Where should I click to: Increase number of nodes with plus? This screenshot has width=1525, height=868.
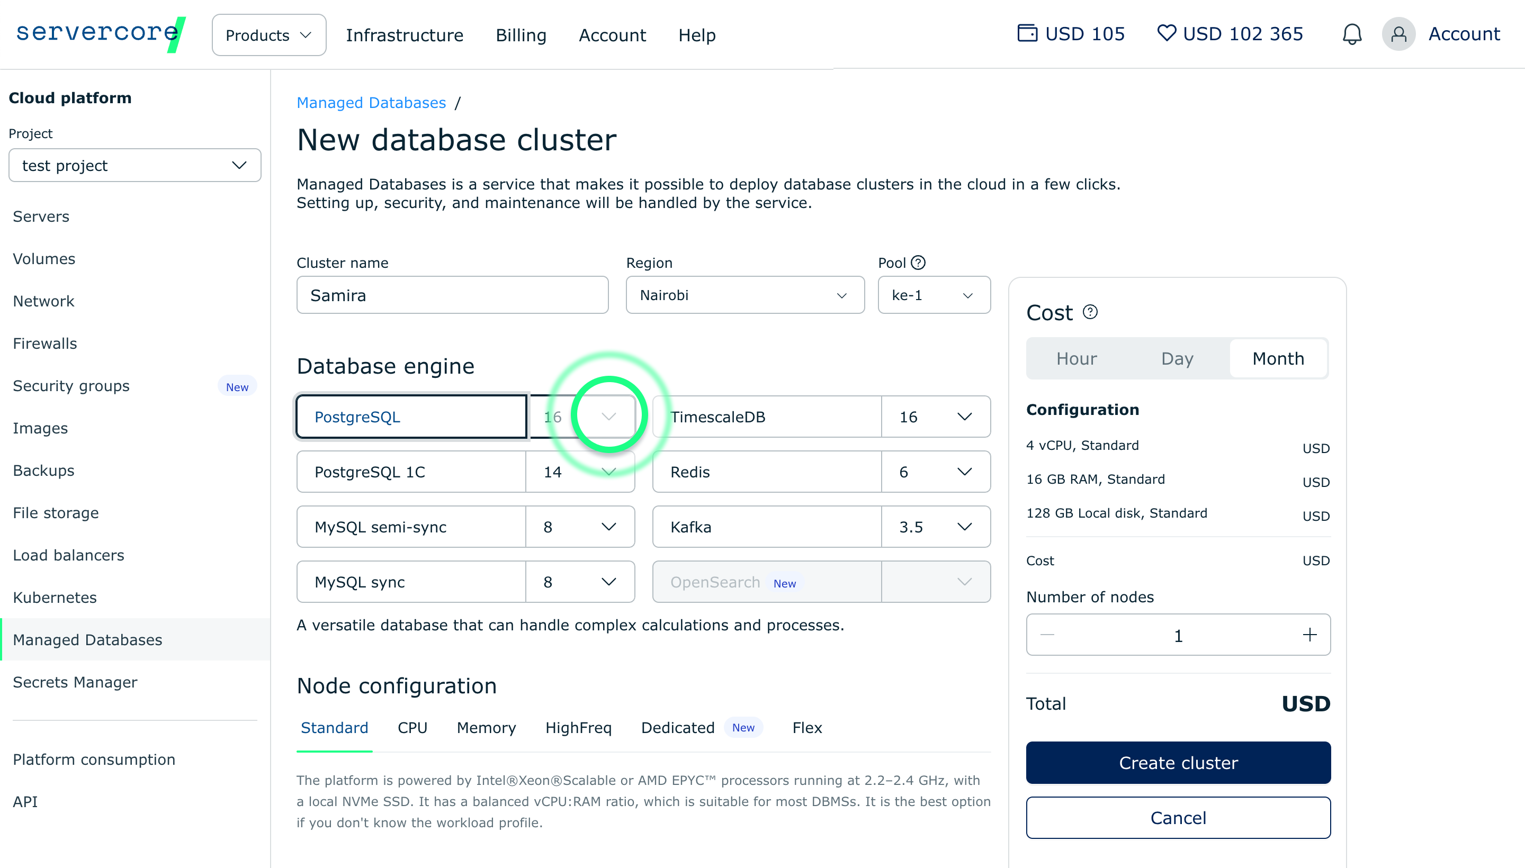tap(1309, 635)
